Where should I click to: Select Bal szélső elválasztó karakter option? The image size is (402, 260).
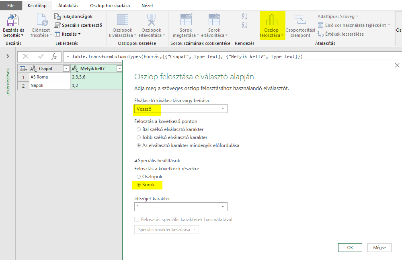point(139,129)
